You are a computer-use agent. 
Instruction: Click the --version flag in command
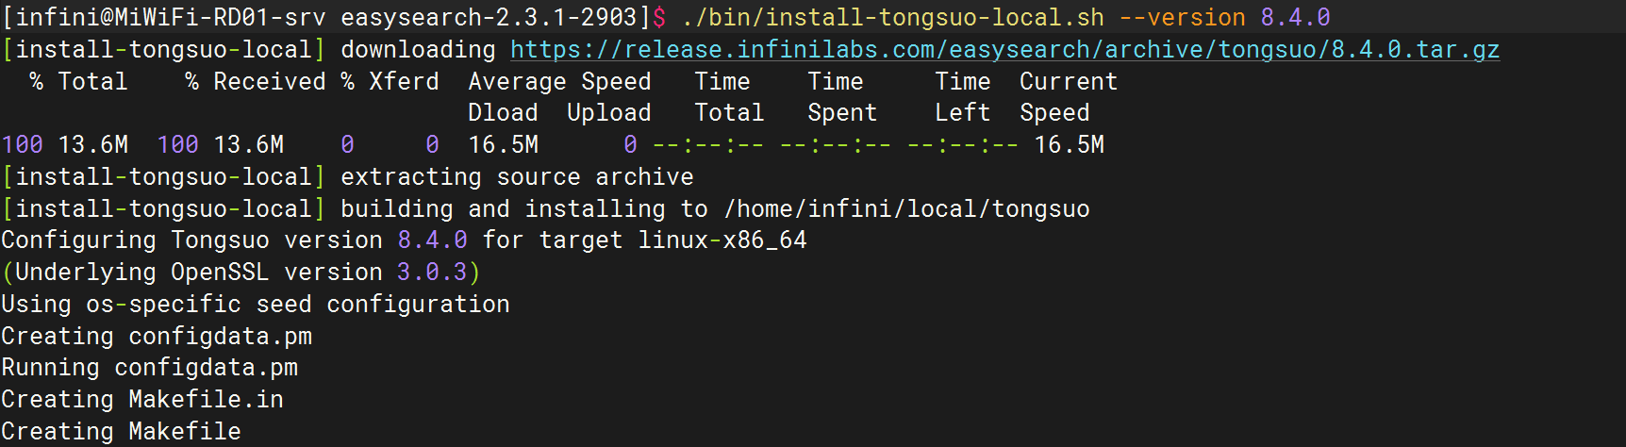(1182, 17)
